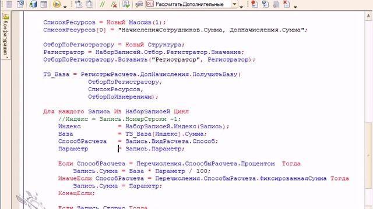Click the База * Параметр / 100 formula
Screen dimensions: 373x209
click(168, 171)
